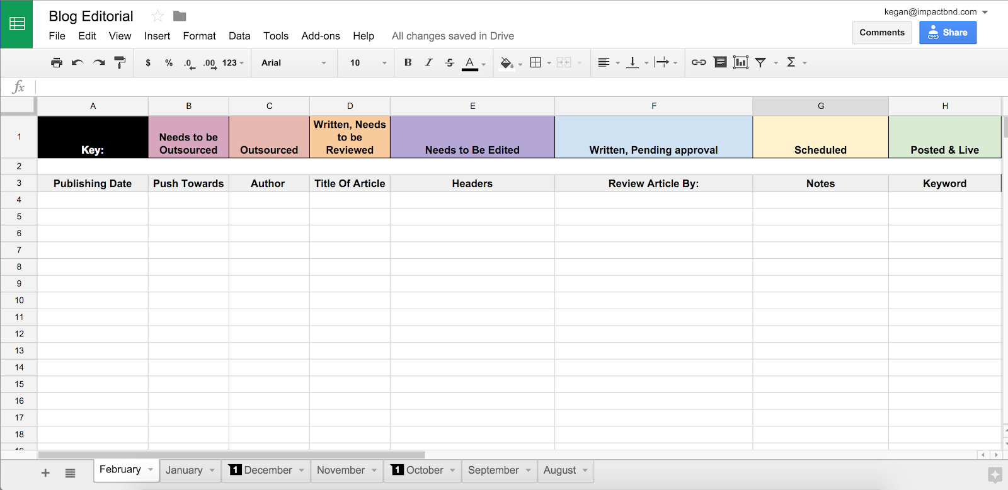Open the borders tool
The image size is (1008, 490).
[x=535, y=62]
